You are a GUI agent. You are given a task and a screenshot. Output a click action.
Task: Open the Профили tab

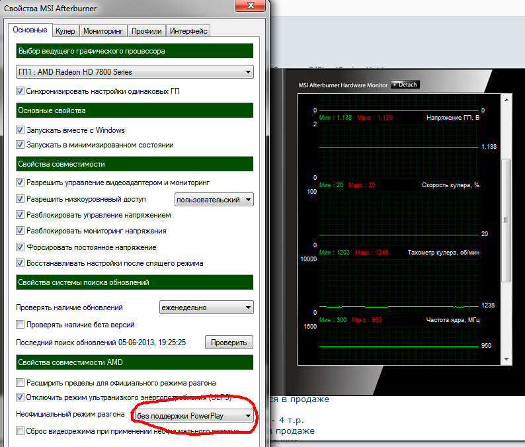tap(146, 31)
